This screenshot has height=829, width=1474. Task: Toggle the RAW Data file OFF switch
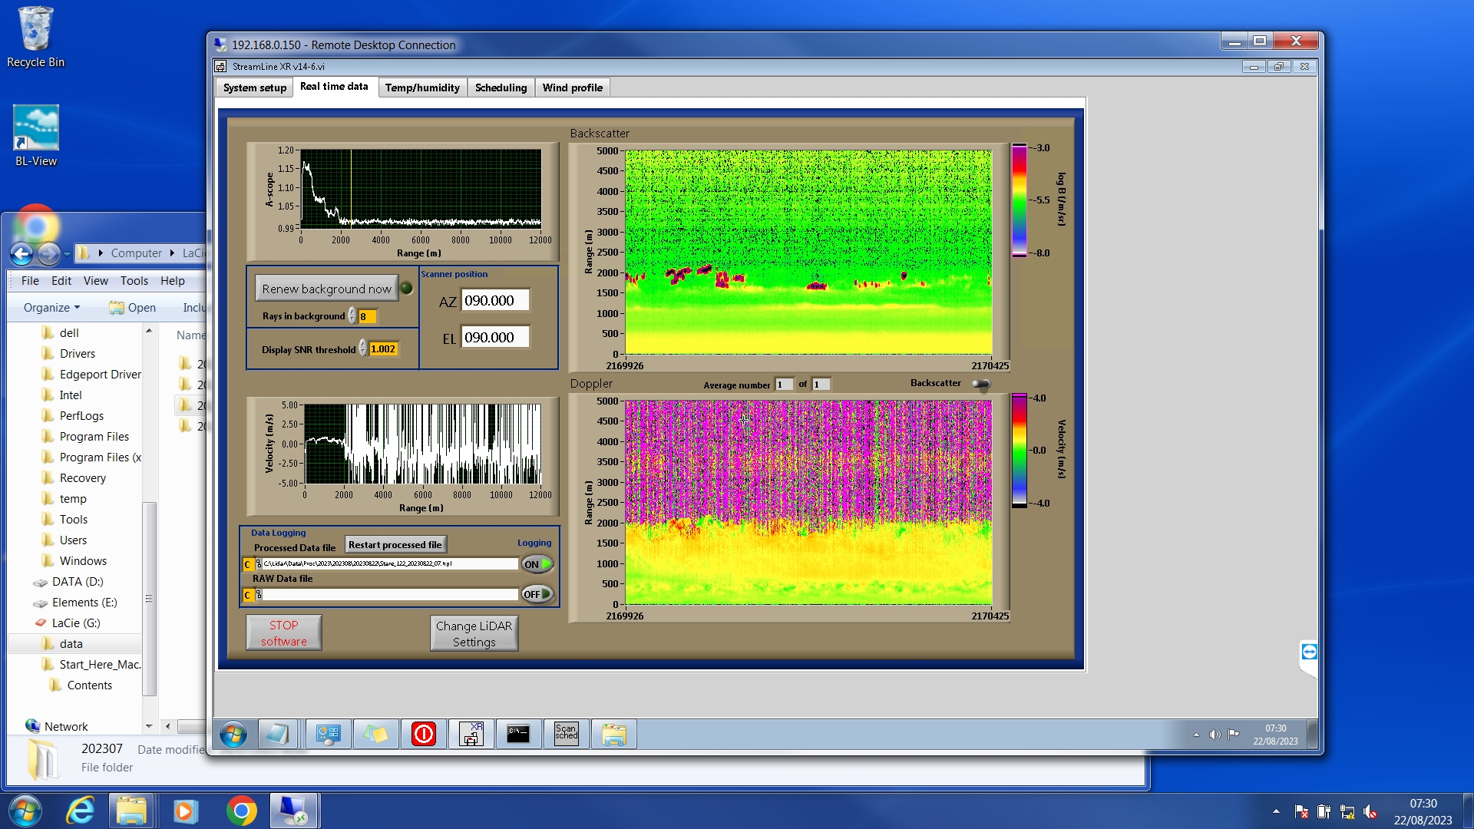click(x=537, y=594)
